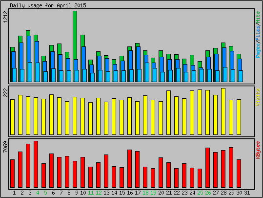
Task: Click the yellow visits bar for day 1
Action: [x=12, y=117]
